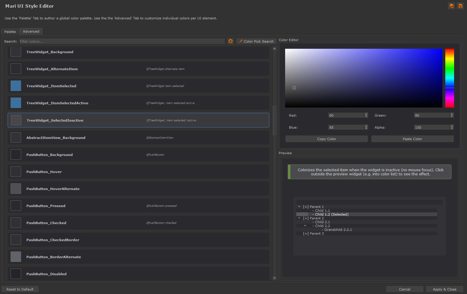
Task: Increase the Red value with up arrow
Action: 366,114
